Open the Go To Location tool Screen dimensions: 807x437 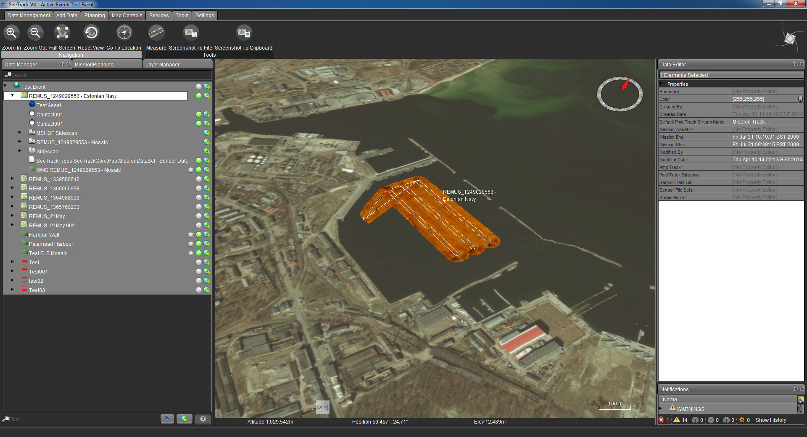point(124,32)
